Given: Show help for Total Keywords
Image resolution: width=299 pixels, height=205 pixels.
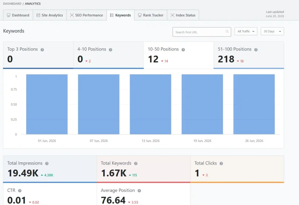Looking at the screenshot, I should tap(135, 163).
